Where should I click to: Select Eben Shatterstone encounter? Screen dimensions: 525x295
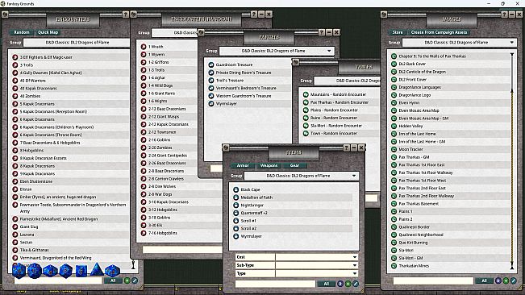tap(35, 181)
